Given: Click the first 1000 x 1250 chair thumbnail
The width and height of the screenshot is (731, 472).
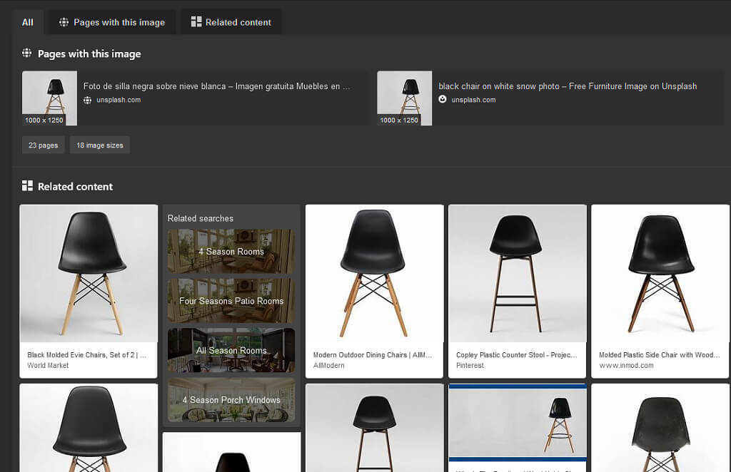Looking at the screenshot, I should 49,98.
